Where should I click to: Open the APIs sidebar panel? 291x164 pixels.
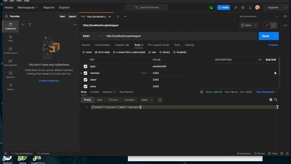click(10, 38)
